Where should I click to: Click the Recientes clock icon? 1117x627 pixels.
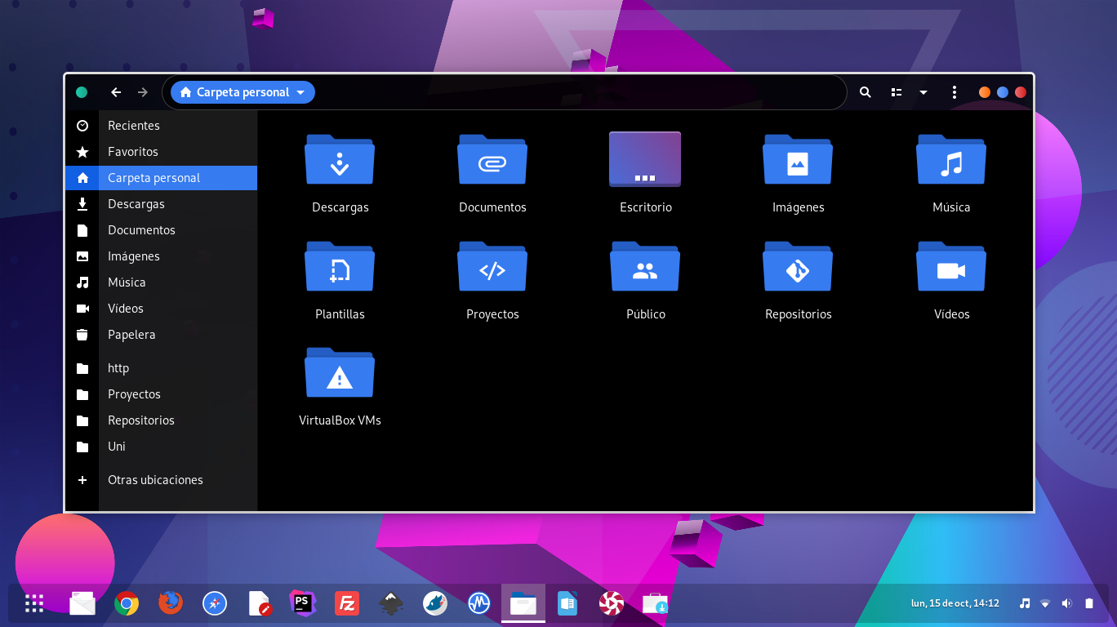(x=82, y=126)
